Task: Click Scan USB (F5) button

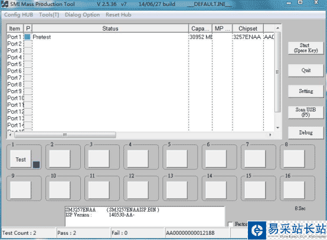Action: 306,112
